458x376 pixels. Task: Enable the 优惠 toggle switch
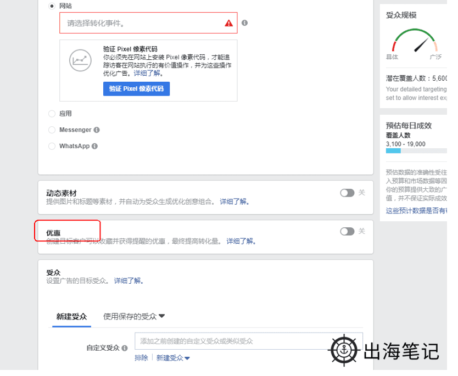coord(347,231)
